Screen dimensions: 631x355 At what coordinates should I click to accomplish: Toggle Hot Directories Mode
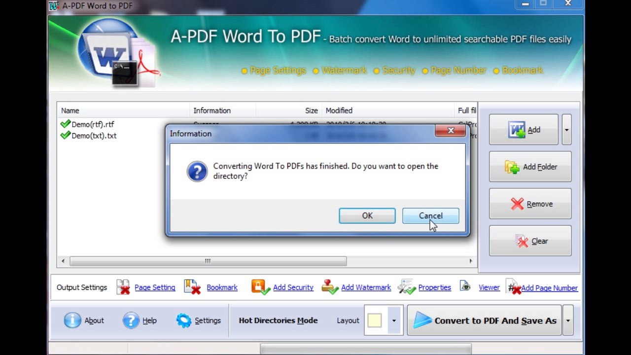click(278, 320)
